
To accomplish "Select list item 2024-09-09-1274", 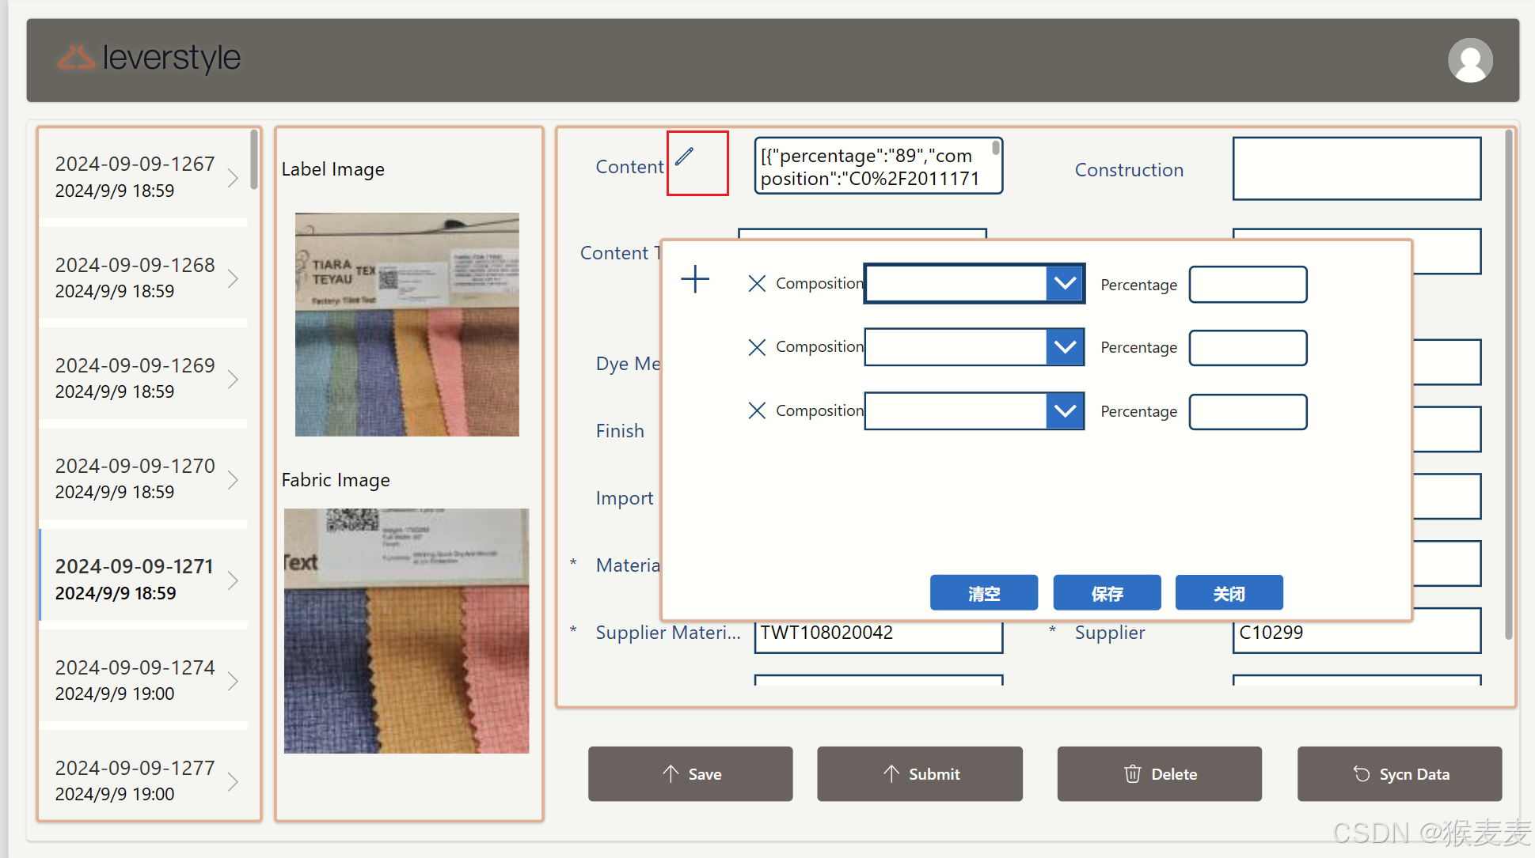I will pos(135,679).
